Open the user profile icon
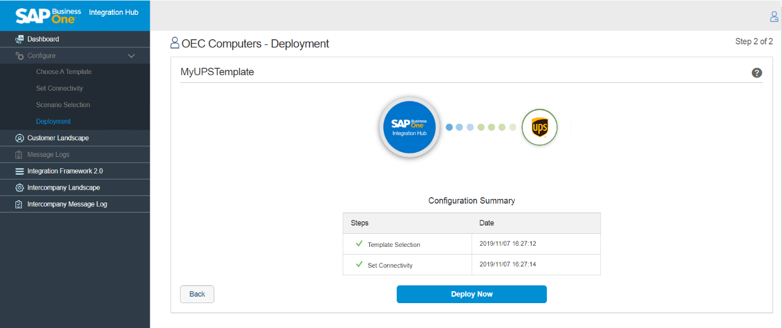 click(774, 17)
